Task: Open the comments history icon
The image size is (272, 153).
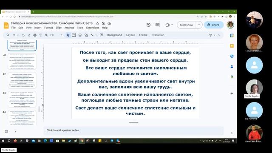Action: [158, 25]
